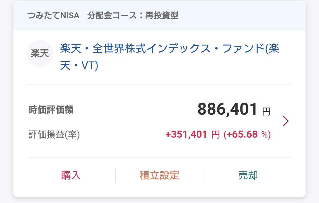
Task: Click the 分配金コース label in header
Action: coord(112,16)
